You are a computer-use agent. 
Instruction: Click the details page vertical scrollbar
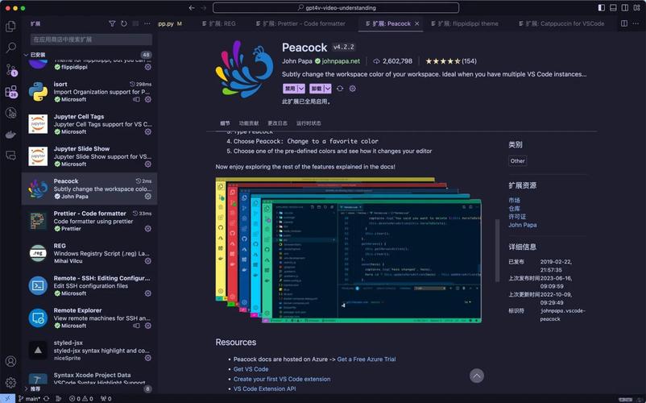pos(497,251)
